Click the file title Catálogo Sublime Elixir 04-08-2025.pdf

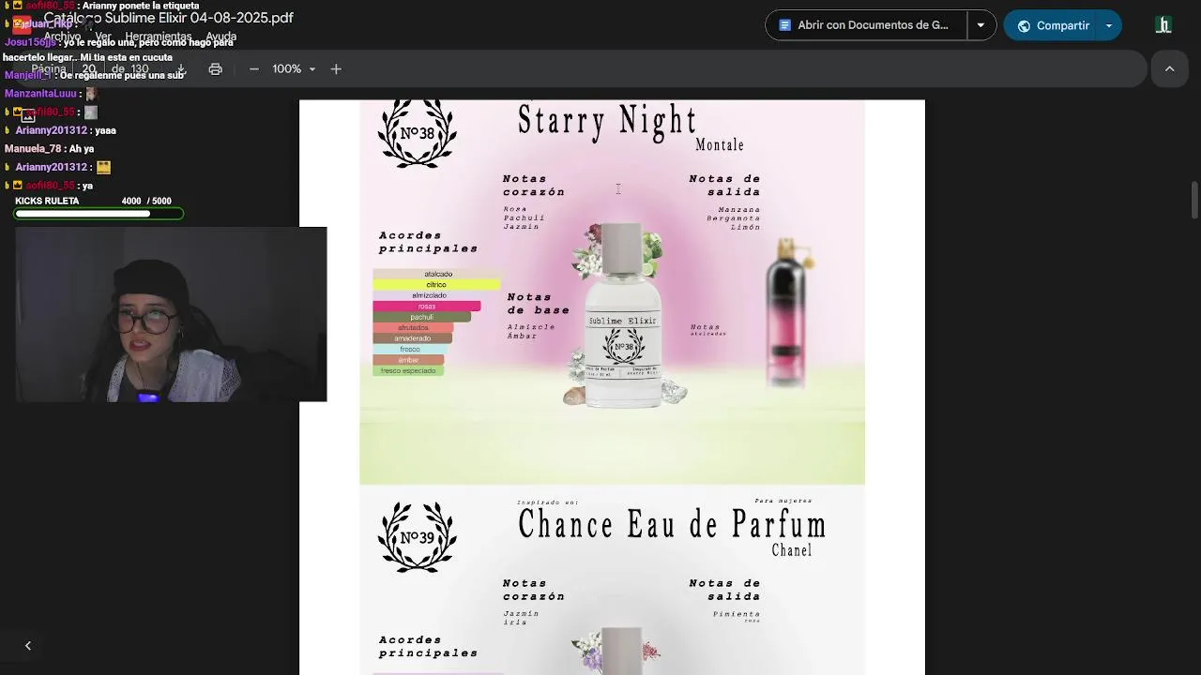coord(168,18)
